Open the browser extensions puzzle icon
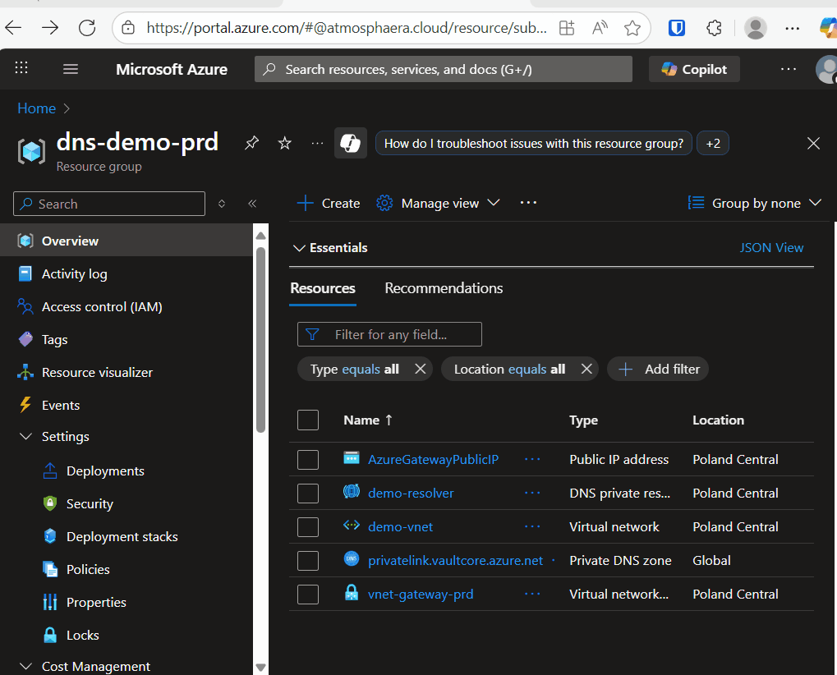Viewport: 837px width, 675px height. (x=715, y=27)
